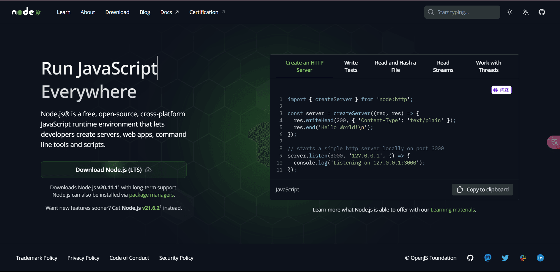Open the Learning materials link
Viewport: 560px width, 272px height.
click(453, 210)
